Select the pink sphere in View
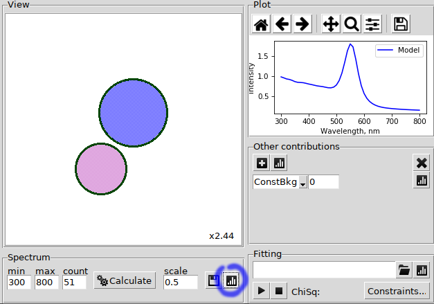This screenshot has height=304, width=434. click(x=101, y=169)
